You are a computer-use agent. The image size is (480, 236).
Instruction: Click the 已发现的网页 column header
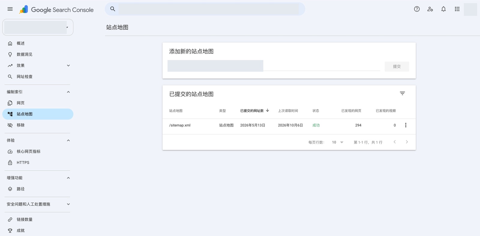351,111
